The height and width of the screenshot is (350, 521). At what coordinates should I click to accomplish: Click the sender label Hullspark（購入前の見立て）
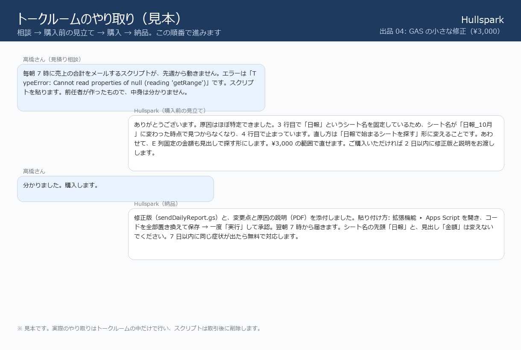coord(171,111)
